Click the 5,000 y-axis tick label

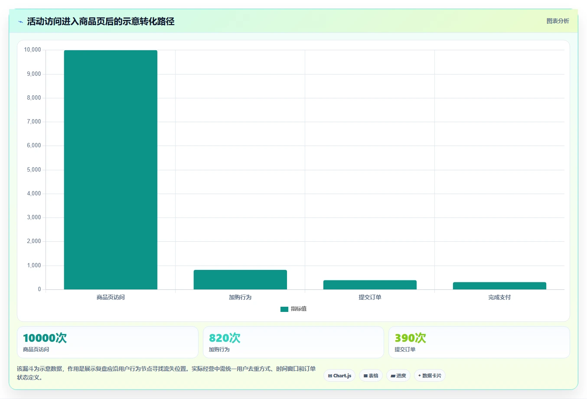tap(34, 170)
